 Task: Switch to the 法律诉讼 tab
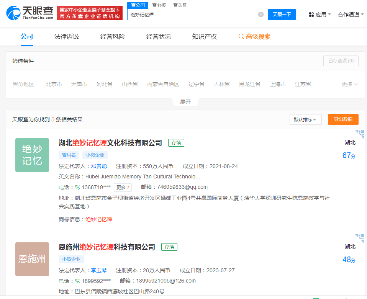click(x=67, y=36)
